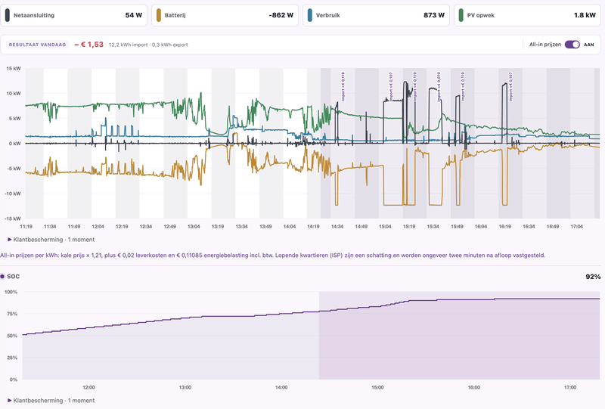Click the green PV opwek color bar
This screenshot has width=605, height=409.
click(461, 15)
